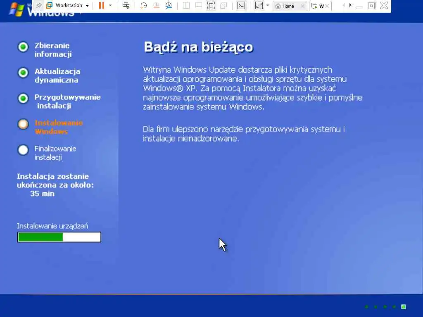Viewport: 423px width, 317px height.
Task: Click the 'Finalizowanie instalacji' step text
Action: (55, 153)
